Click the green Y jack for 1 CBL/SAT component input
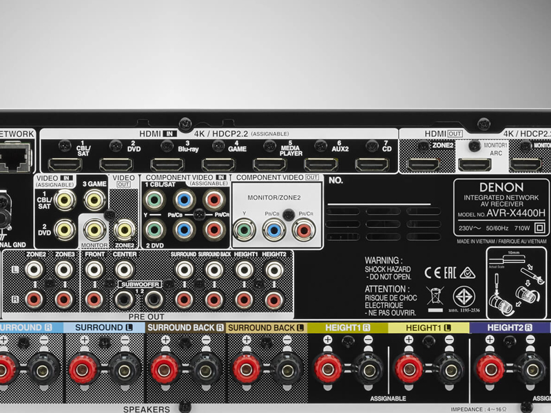 (154, 200)
